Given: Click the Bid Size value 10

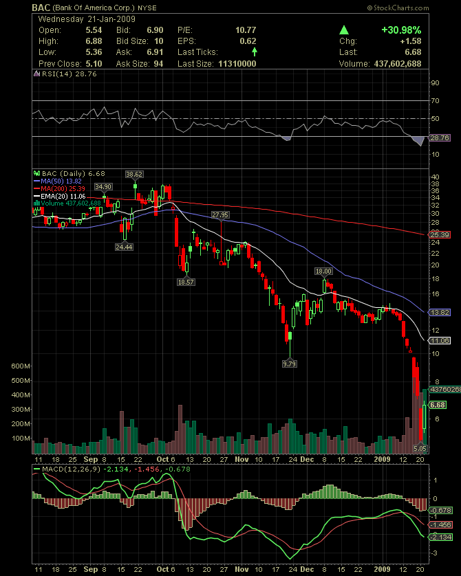Looking at the screenshot, I should pos(159,41).
